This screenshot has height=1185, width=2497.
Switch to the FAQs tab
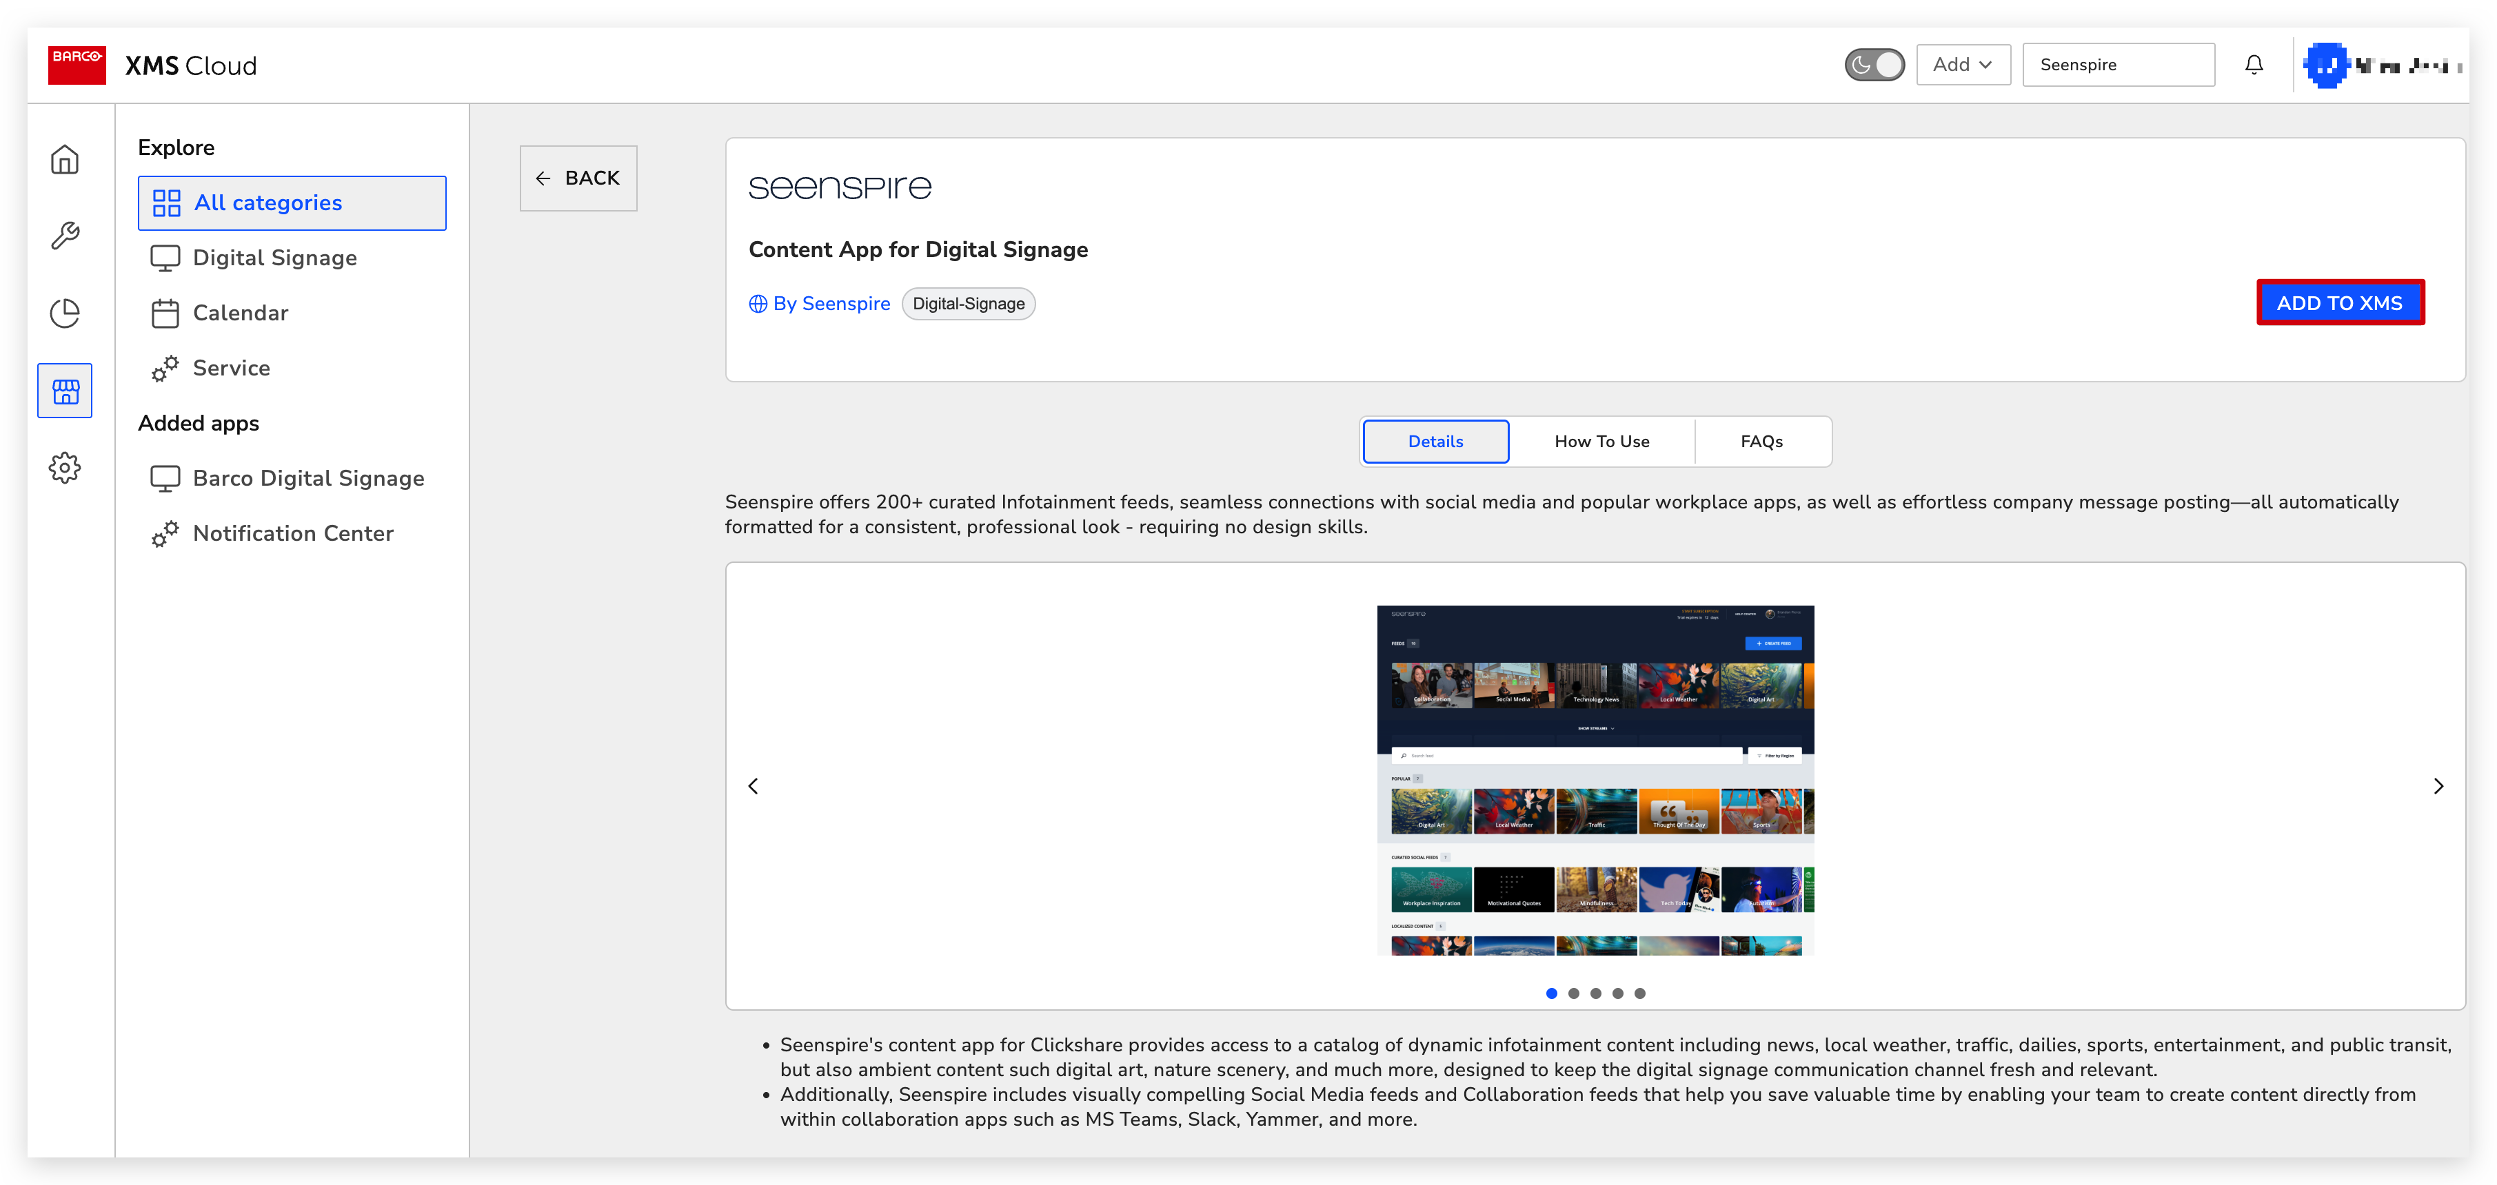(x=1761, y=442)
